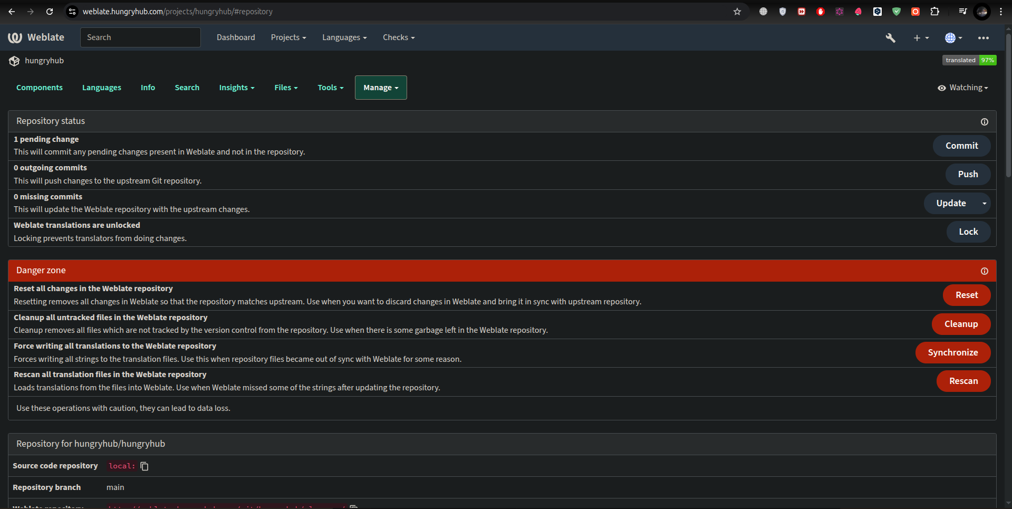The image size is (1012, 509).
Task: Click the translated 97% progress badge
Action: point(969,60)
